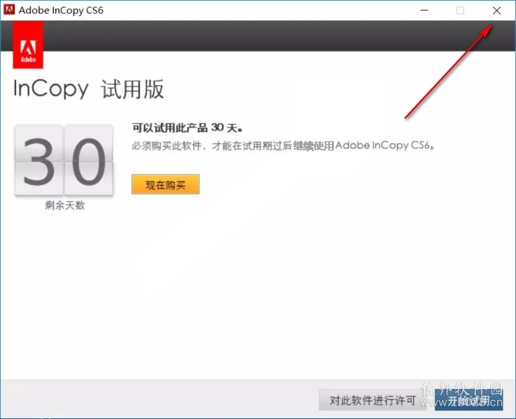
Task: Click the 可以试用此产品 30 天 text
Action: pos(187,128)
